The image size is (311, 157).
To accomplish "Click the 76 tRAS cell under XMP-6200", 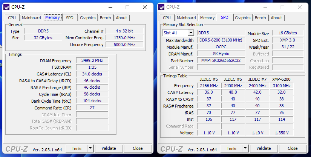I will click(282, 112).
